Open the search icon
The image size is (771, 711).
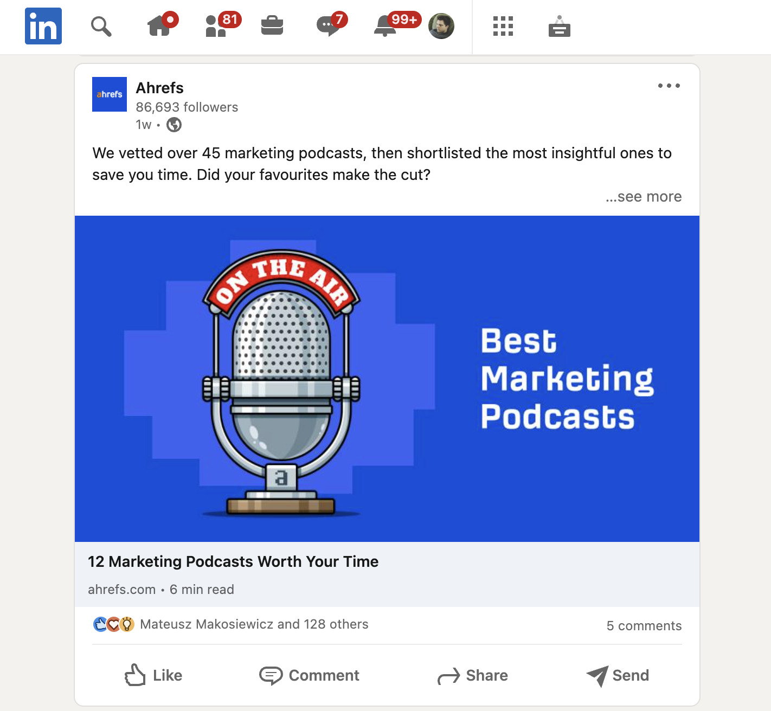click(101, 26)
